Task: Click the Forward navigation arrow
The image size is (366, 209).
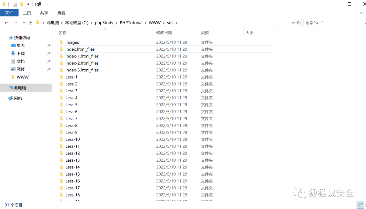Action: (x=16, y=23)
